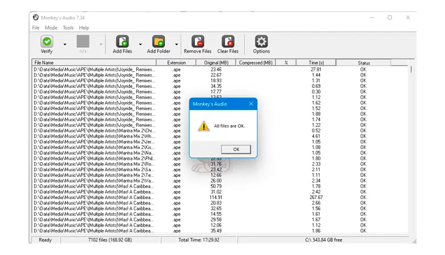Click the time value 0.30
The width and height of the screenshot is (445, 255).
(316, 92)
